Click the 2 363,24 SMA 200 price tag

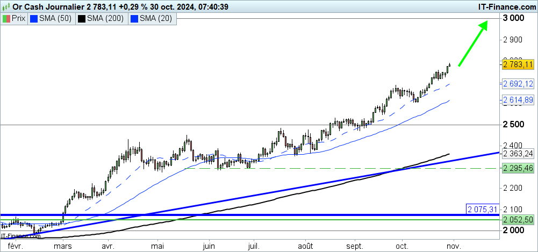coord(518,153)
